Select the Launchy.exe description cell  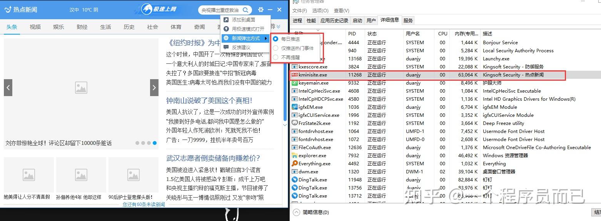click(496, 58)
